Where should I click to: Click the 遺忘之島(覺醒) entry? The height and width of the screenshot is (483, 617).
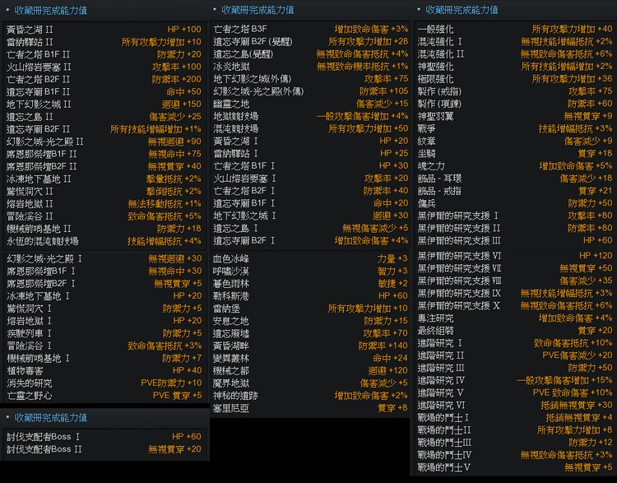[x=244, y=54]
